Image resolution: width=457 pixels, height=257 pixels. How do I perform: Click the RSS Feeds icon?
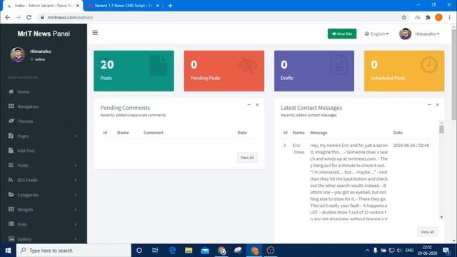11,180
